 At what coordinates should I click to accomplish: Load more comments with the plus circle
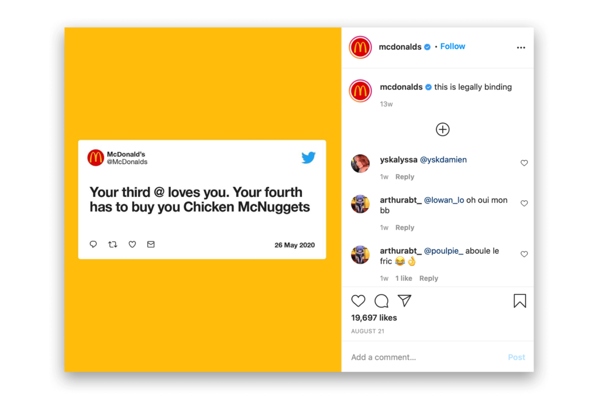click(x=443, y=130)
